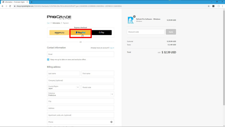Follow the Log in link
The width and height of the screenshot is (225, 127).
click(112, 48)
